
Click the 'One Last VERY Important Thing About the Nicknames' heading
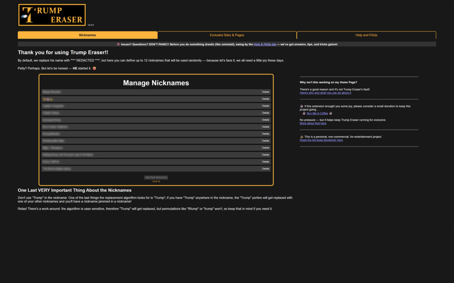pyautogui.click(x=74, y=190)
